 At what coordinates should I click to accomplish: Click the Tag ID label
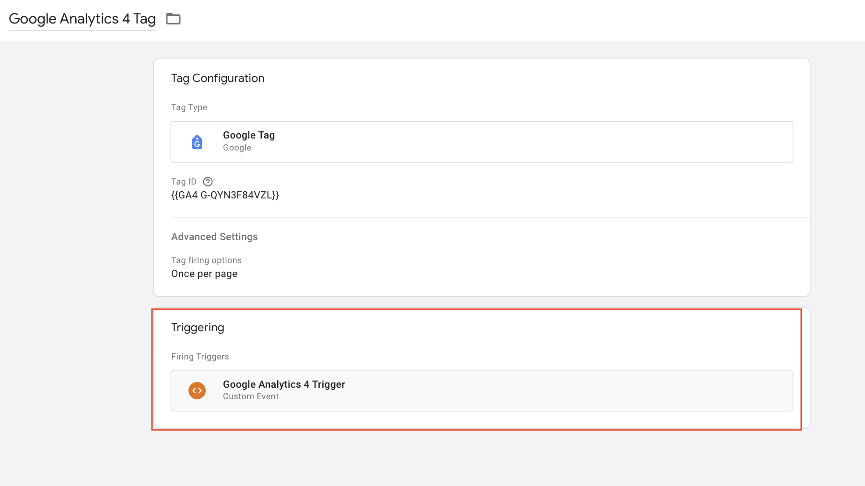click(x=184, y=182)
